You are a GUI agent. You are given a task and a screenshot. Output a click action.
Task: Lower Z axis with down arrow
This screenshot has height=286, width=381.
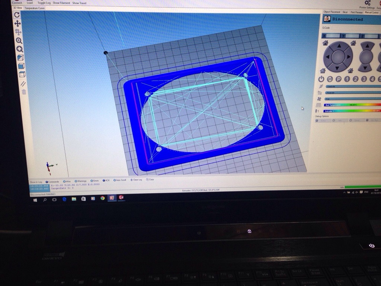click(365, 67)
